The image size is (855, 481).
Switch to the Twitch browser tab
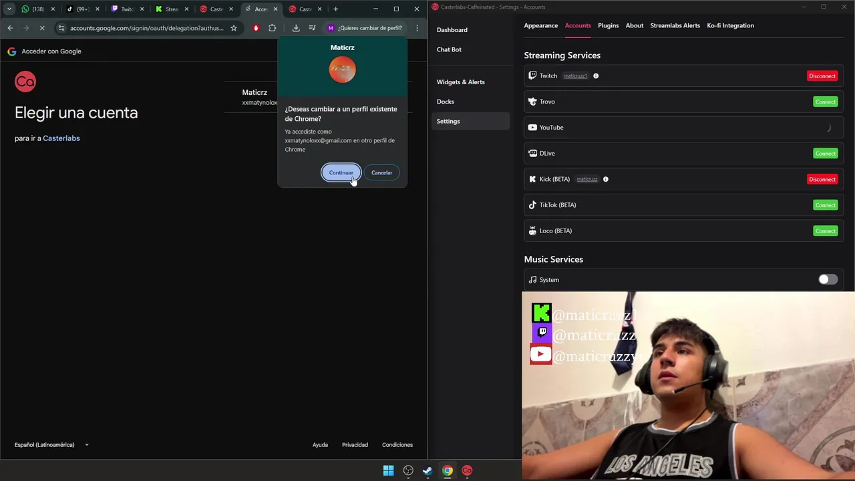click(128, 9)
